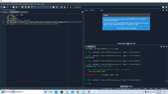Open Google Chrome from the taskbar
Image resolution: width=168 pixels, height=94 pixels.
click(78, 92)
